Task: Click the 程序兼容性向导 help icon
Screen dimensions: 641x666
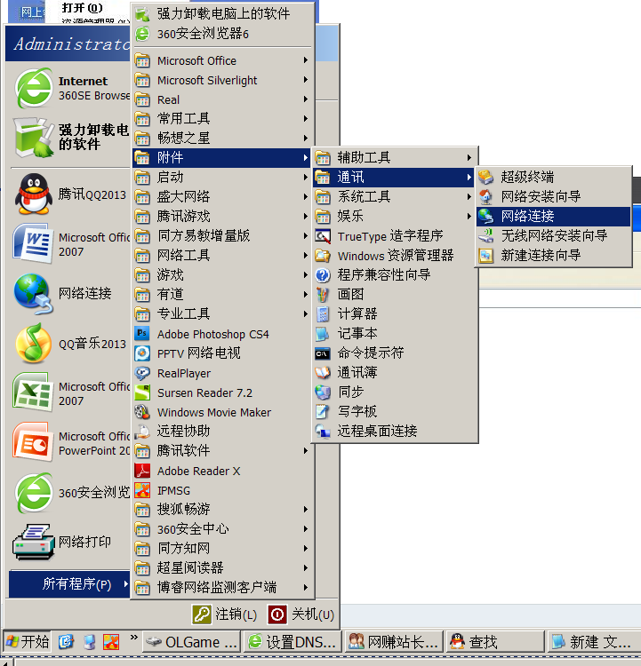Action: point(323,274)
